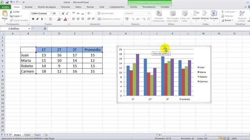The width and height of the screenshot is (250, 140).
Task: Toggle underline S formatting
Action: (x=42, y=19)
